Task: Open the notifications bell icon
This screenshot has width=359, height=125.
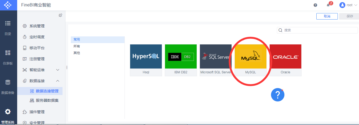Action: pos(328,5)
